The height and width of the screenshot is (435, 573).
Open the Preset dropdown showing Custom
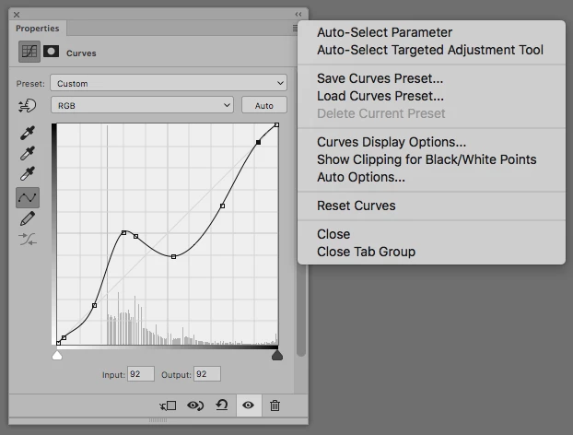pyautogui.click(x=169, y=83)
